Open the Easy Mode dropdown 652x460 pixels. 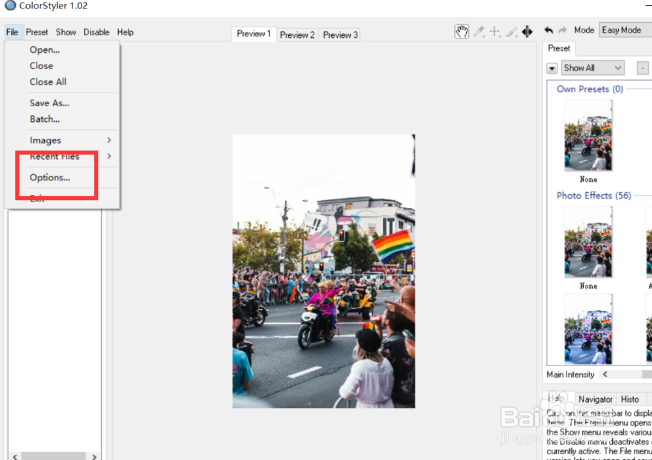625,30
